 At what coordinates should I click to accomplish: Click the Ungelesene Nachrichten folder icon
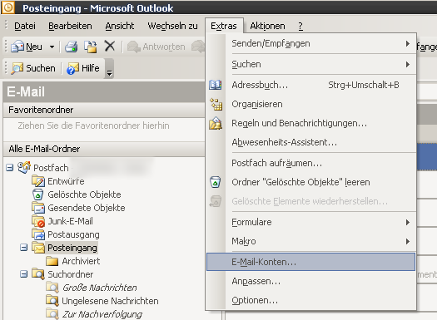coord(52,301)
